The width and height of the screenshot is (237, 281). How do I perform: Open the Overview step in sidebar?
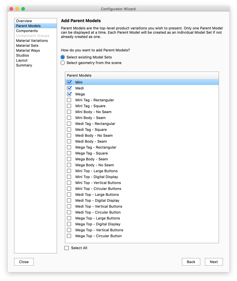pyautogui.click(x=24, y=21)
